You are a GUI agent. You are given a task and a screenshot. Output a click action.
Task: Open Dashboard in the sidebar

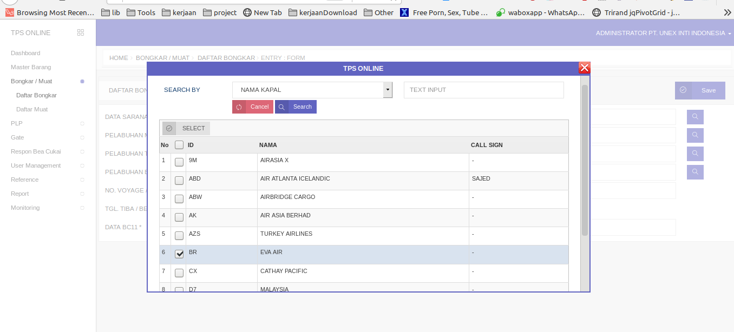coord(25,53)
